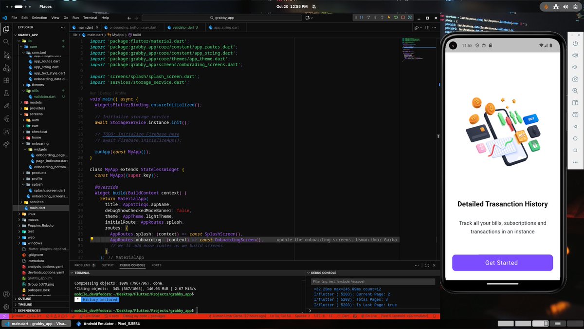The image size is (584, 329).
Task: Switch to the OUTPUT panel tab
Action: point(108,265)
